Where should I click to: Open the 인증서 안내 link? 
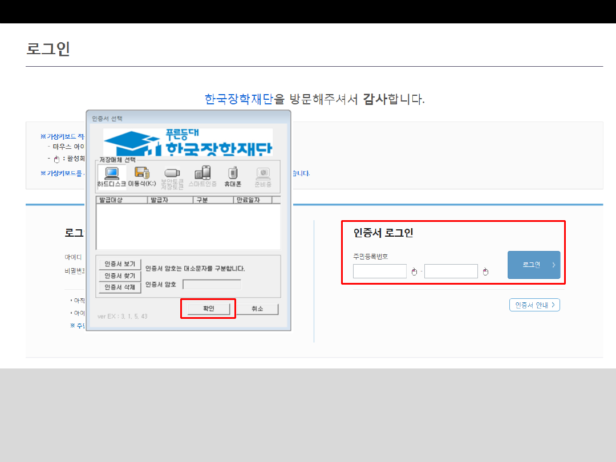pos(534,305)
